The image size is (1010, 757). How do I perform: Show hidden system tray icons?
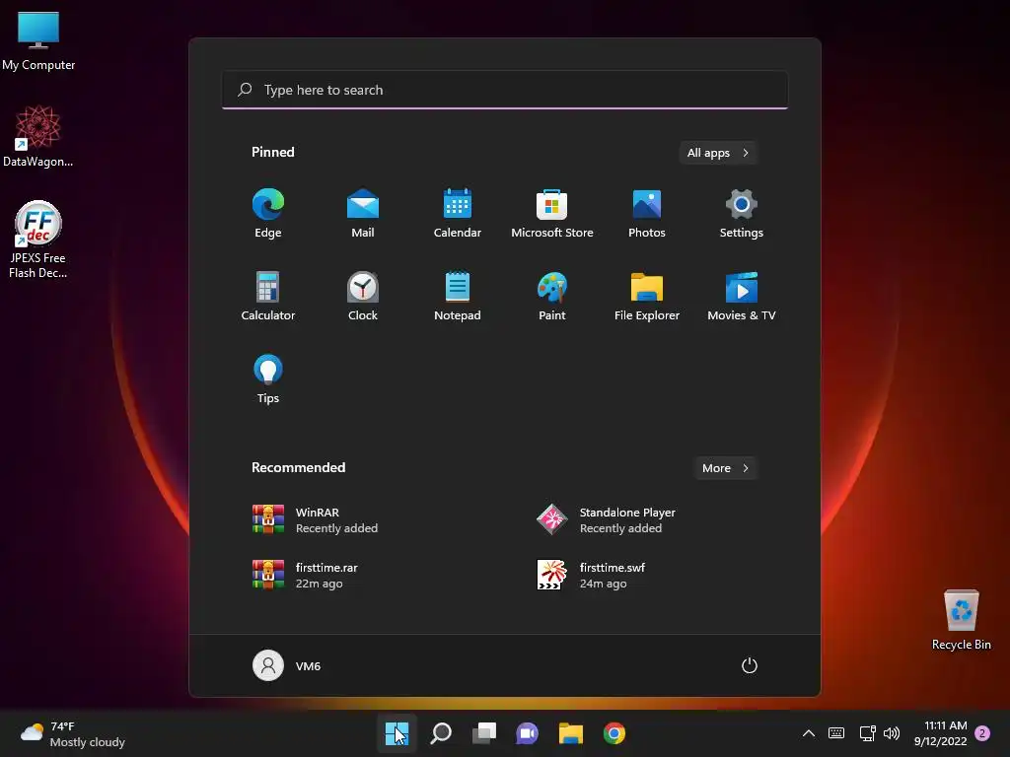click(809, 733)
